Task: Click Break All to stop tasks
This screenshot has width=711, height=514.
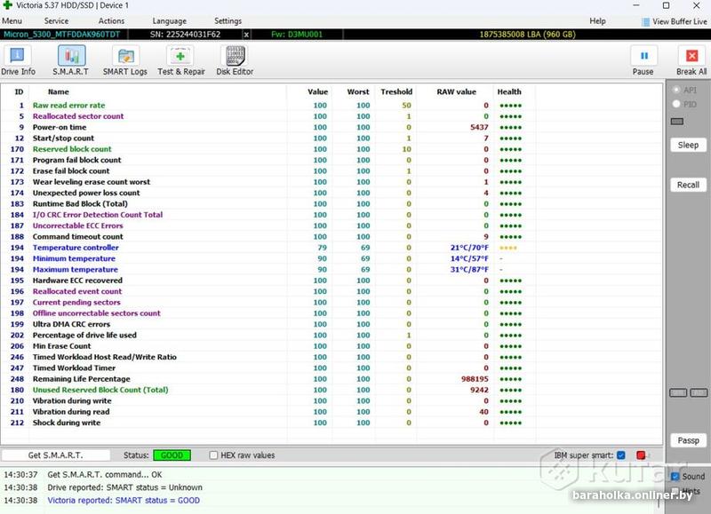Action: [x=691, y=60]
